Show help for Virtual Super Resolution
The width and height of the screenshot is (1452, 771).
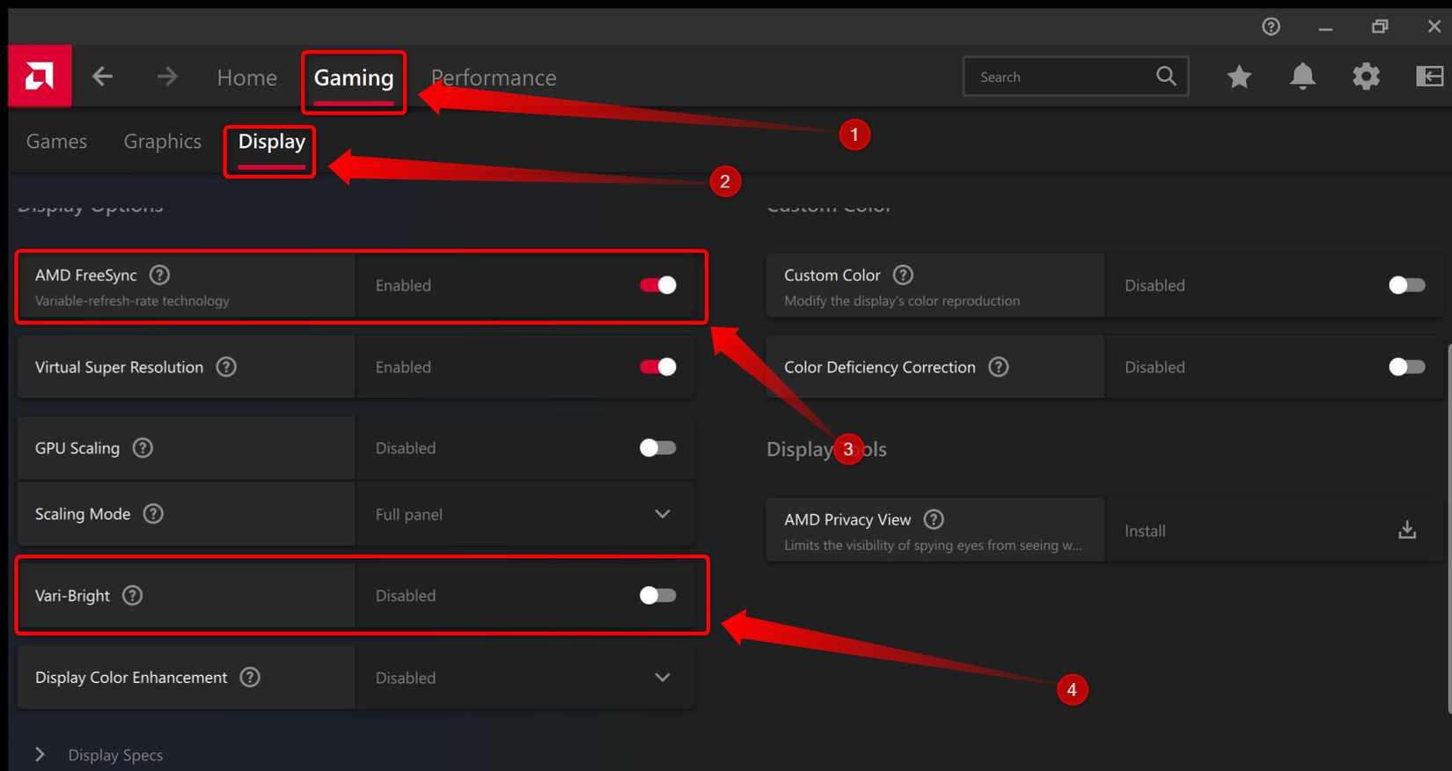click(226, 367)
